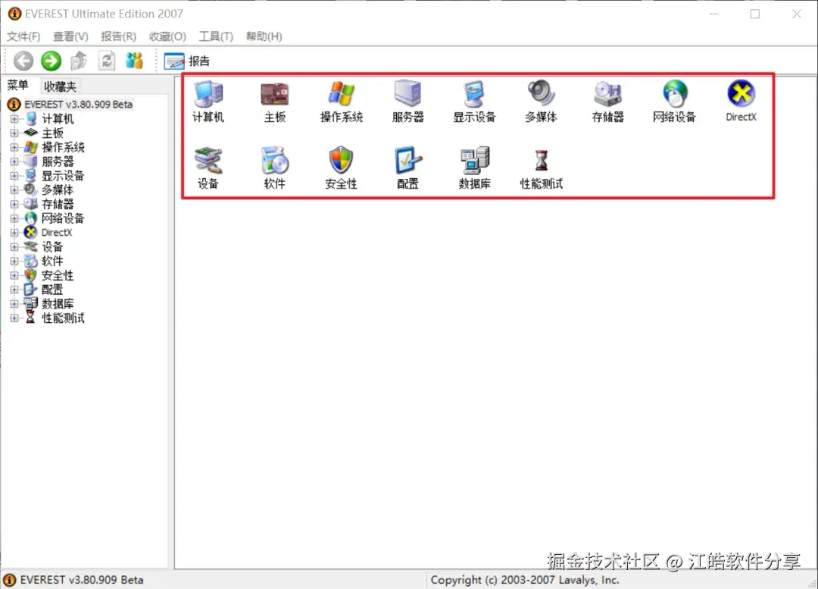The width and height of the screenshot is (818, 589).
Task: Expand the 网络设备 tree node
Action: click(14, 218)
